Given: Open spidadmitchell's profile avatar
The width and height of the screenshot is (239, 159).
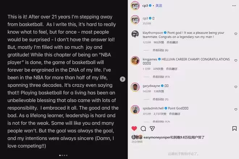Looking at the screenshot, I should [x=135, y=109].
